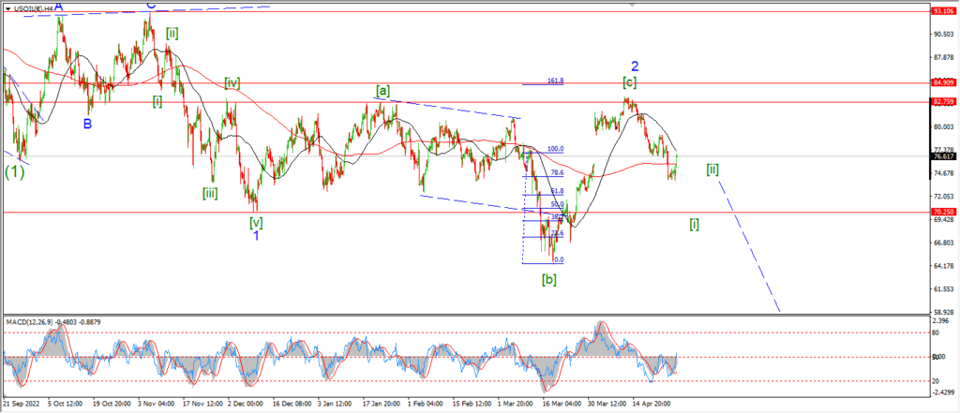This screenshot has width=960, height=413.
Task: Select the 82.759 red price level tag
Action: click(941, 101)
